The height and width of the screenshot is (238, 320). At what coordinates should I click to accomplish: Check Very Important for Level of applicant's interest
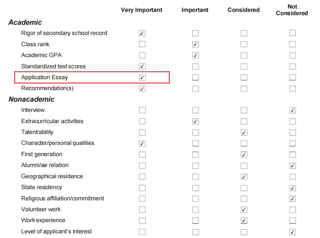(x=142, y=232)
